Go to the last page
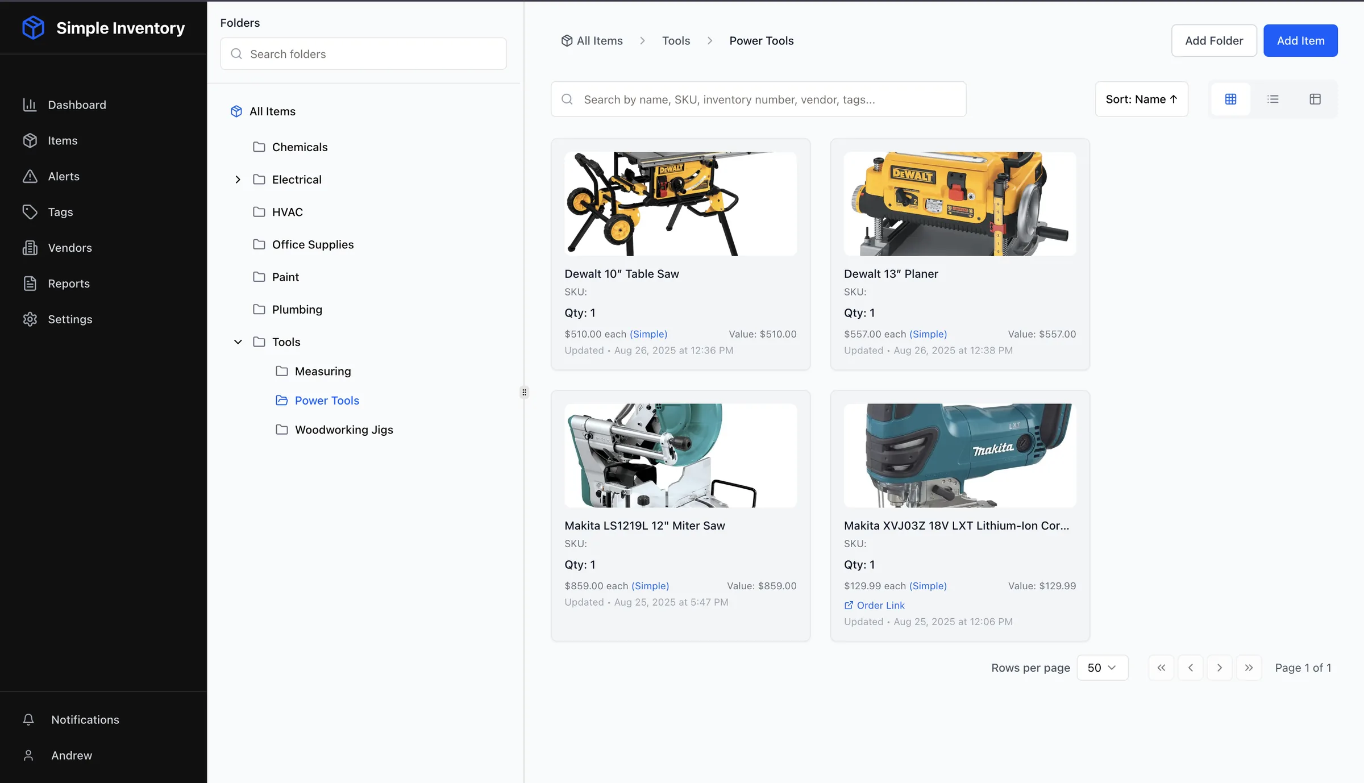This screenshot has height=783, width=1364. pos(1249,668)
